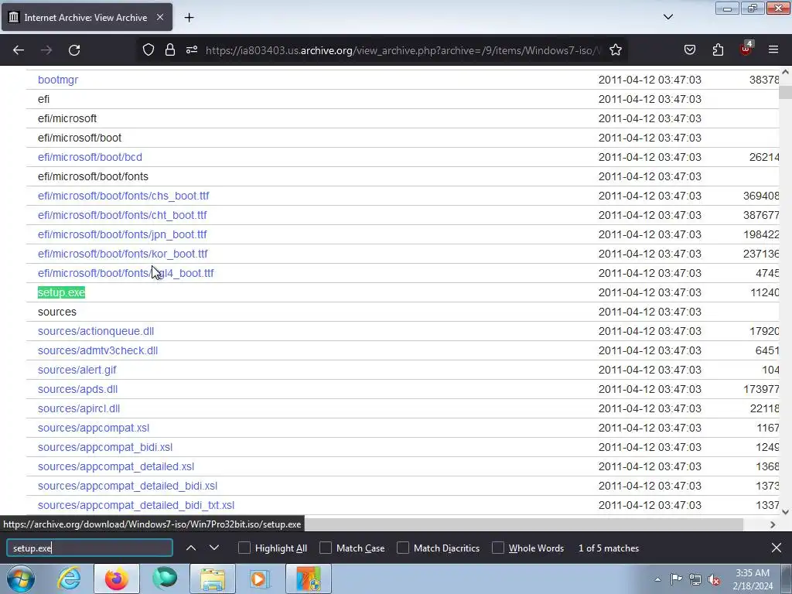Show hidden system tray icons
Screen dimensions: 792x594
tap(657, 579)
